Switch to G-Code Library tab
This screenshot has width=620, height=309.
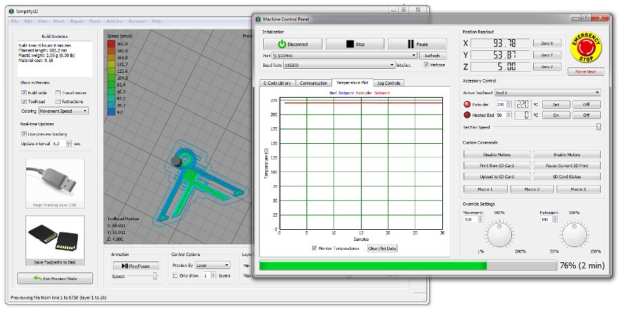click(x=278, y=83)
